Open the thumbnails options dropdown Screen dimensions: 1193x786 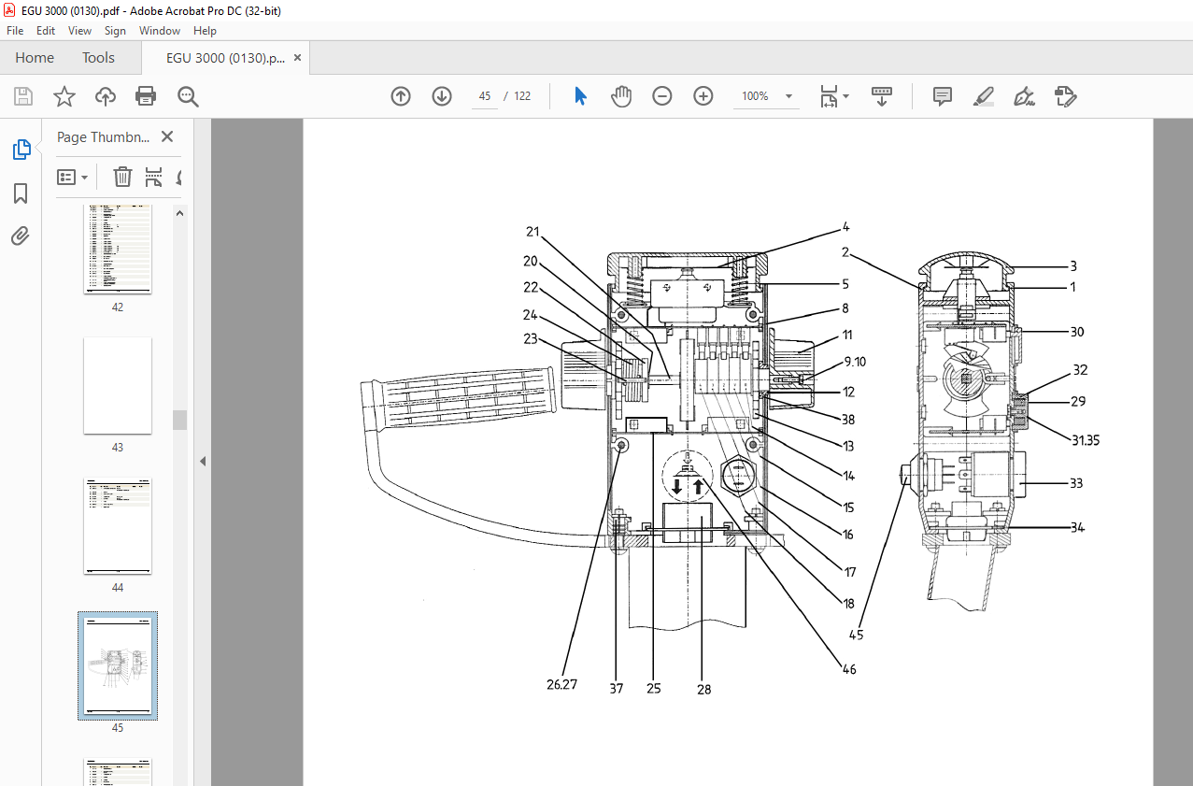[x=72, y=177]
